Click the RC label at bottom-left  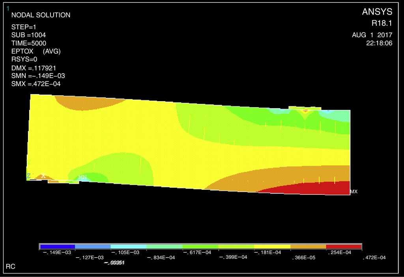(x=11, y=267)
